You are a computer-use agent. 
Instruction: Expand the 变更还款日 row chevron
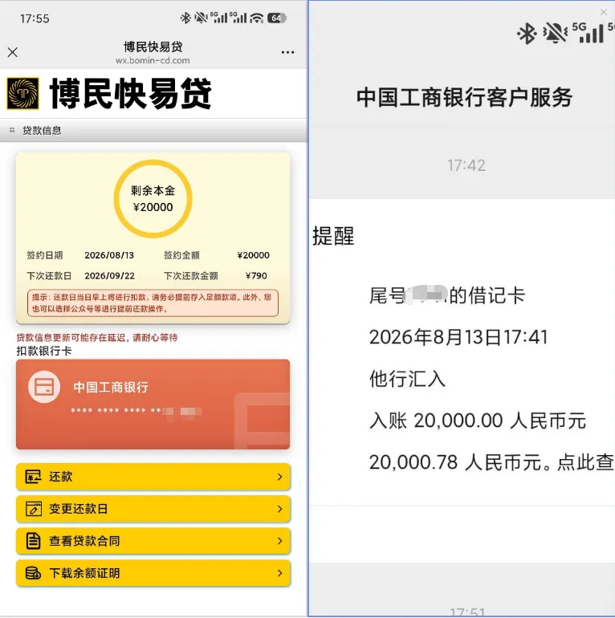(x=280, y=509)
